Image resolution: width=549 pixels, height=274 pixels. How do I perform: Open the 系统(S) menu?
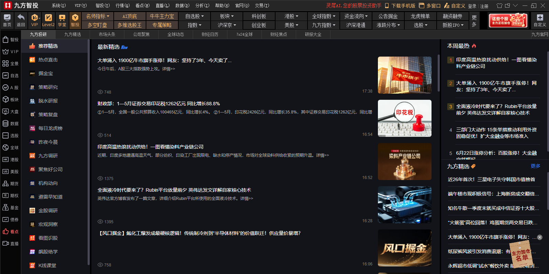click(59, 5)
